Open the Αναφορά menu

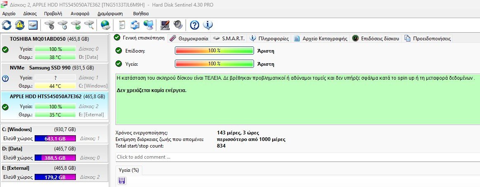80,14
